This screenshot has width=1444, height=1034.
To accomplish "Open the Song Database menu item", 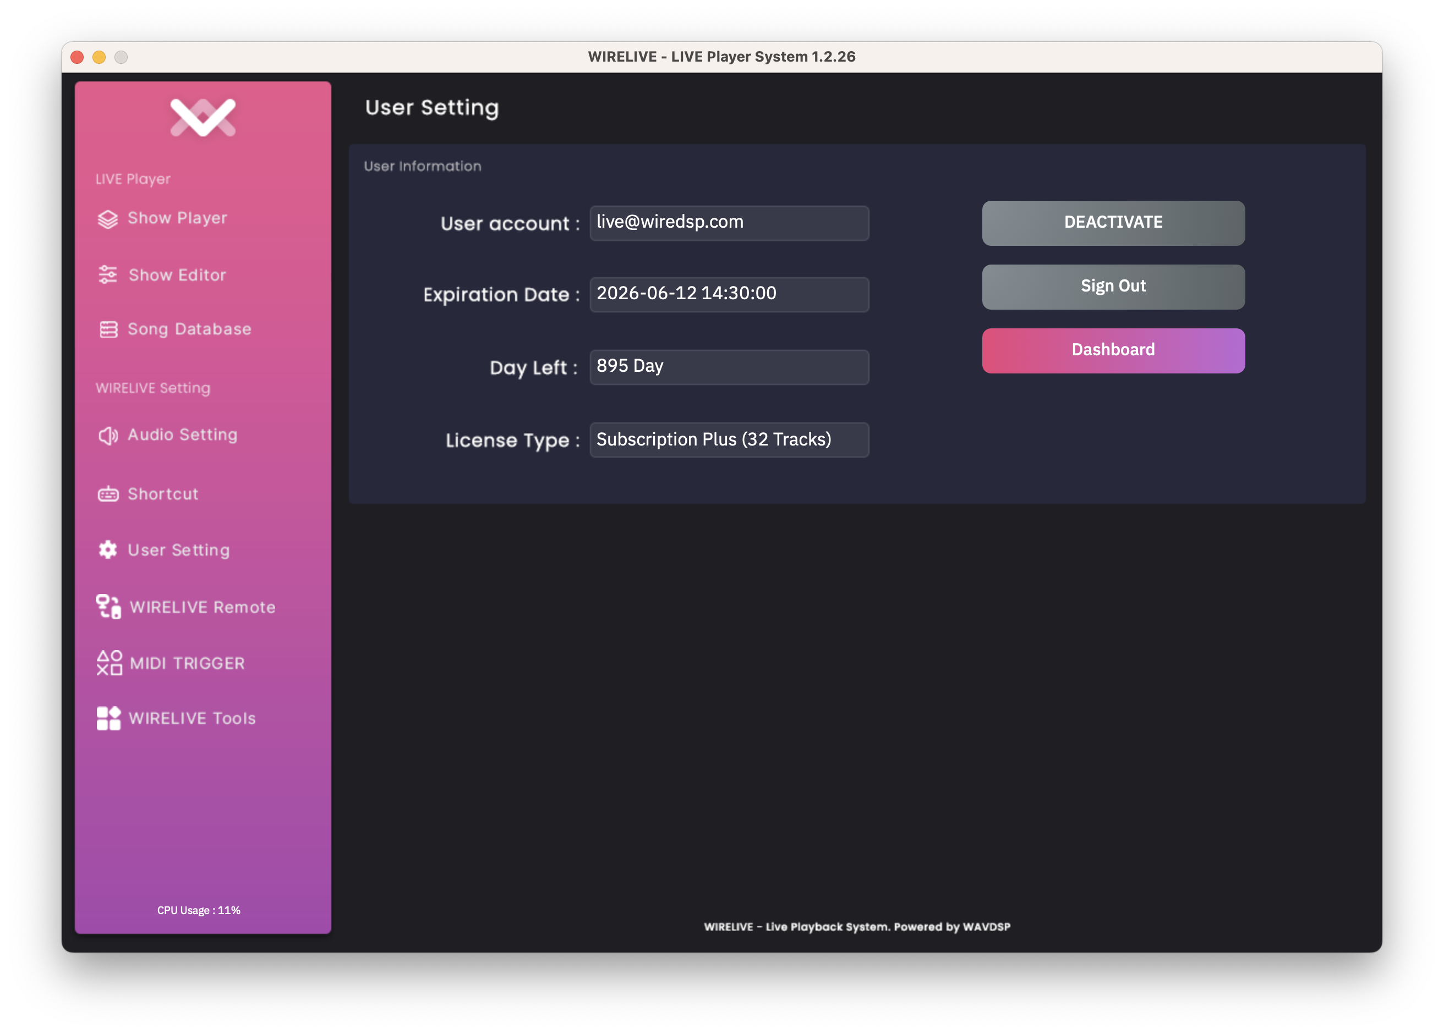I will point(189,329).
